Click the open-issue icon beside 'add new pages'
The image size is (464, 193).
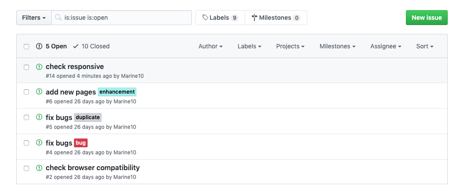pyautogui.click(x=39, y=91)
